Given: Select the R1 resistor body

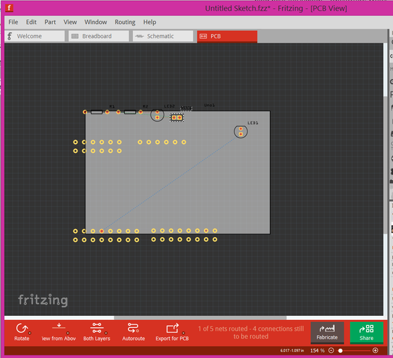Looking at the screenshot, I should pyautogui.click(x=96, y=112).
